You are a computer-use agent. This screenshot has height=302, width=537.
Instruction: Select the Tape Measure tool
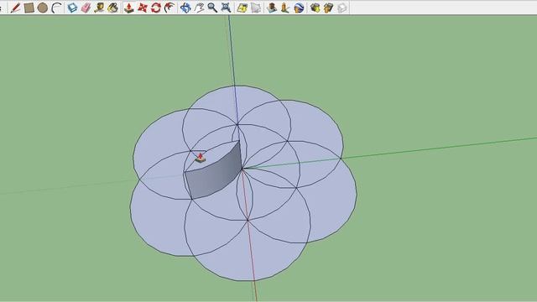tap(99, 8)
